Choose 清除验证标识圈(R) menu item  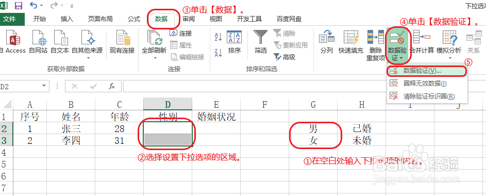427,96
